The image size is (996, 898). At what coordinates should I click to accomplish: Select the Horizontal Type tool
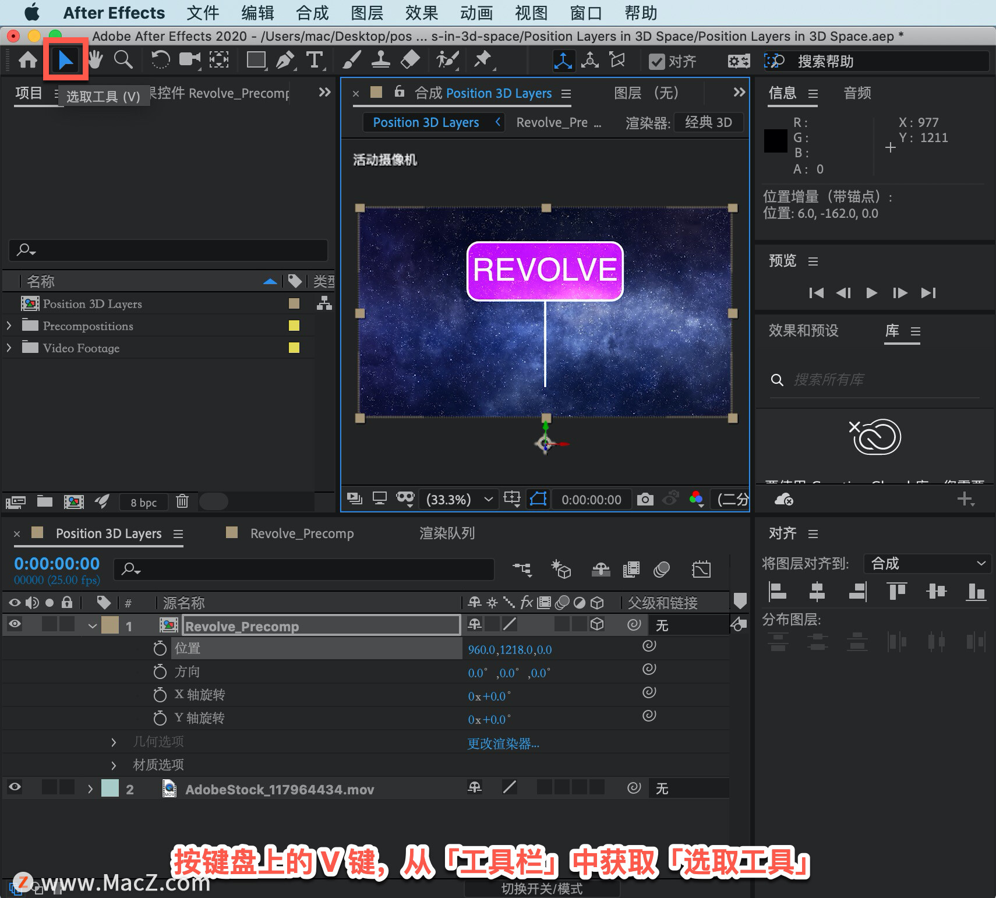(314, 59)
